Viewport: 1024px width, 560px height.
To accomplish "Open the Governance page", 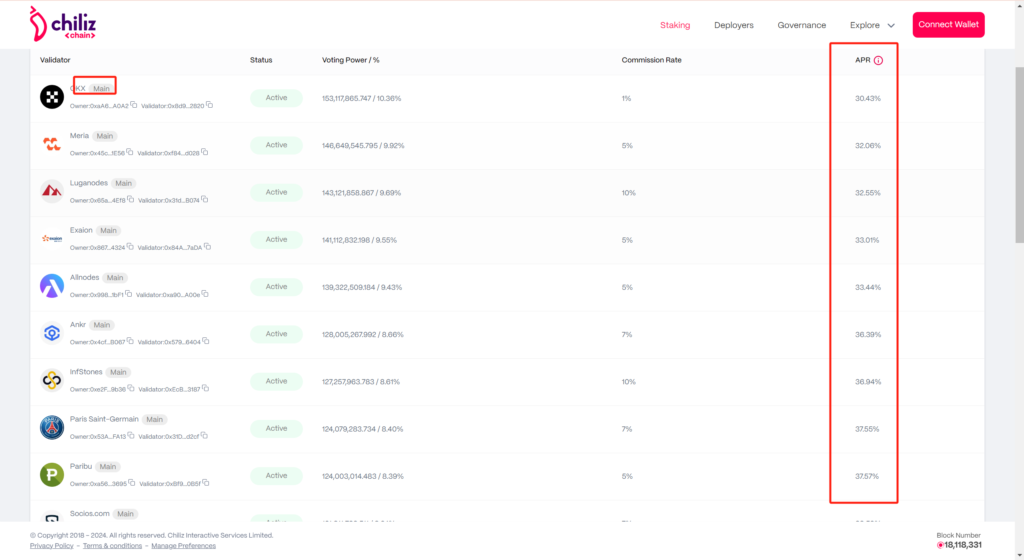I will click(x=802, y=25).
